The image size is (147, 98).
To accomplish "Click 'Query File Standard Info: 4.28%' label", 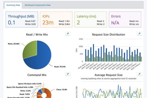I will pyautogui.click(x=20, y=87).
